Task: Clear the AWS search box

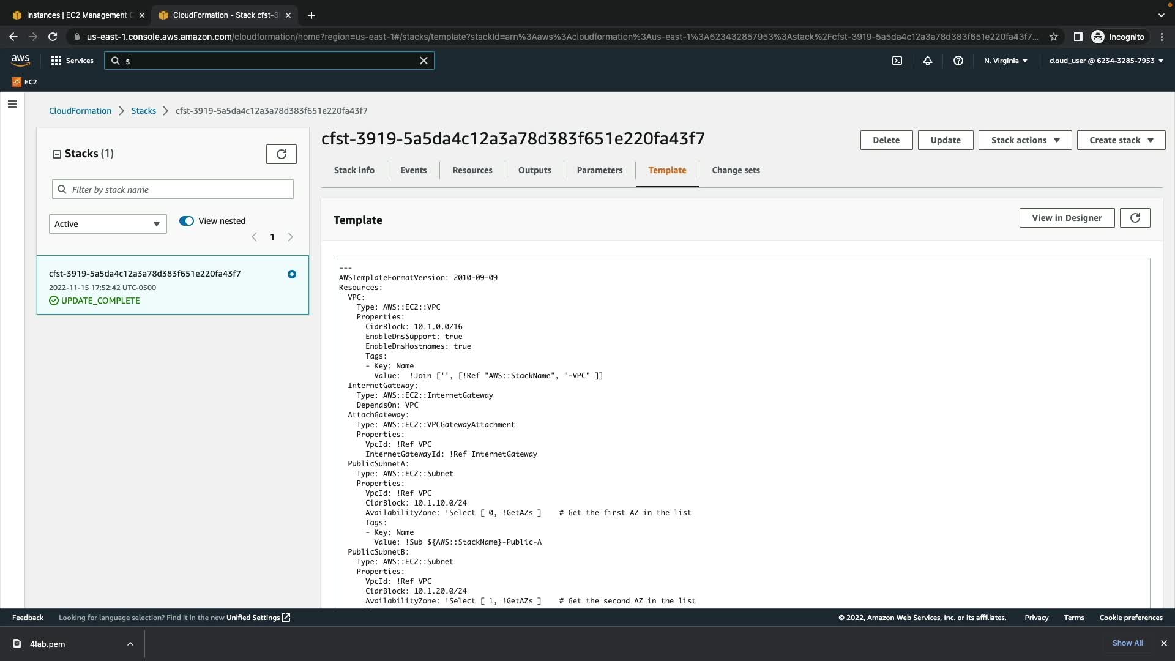Action: pos(423,61)
